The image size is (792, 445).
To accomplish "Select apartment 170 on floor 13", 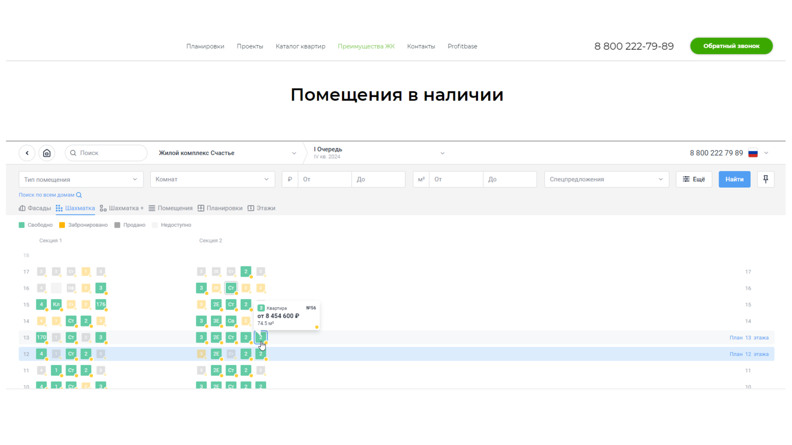I will point(41,338).
